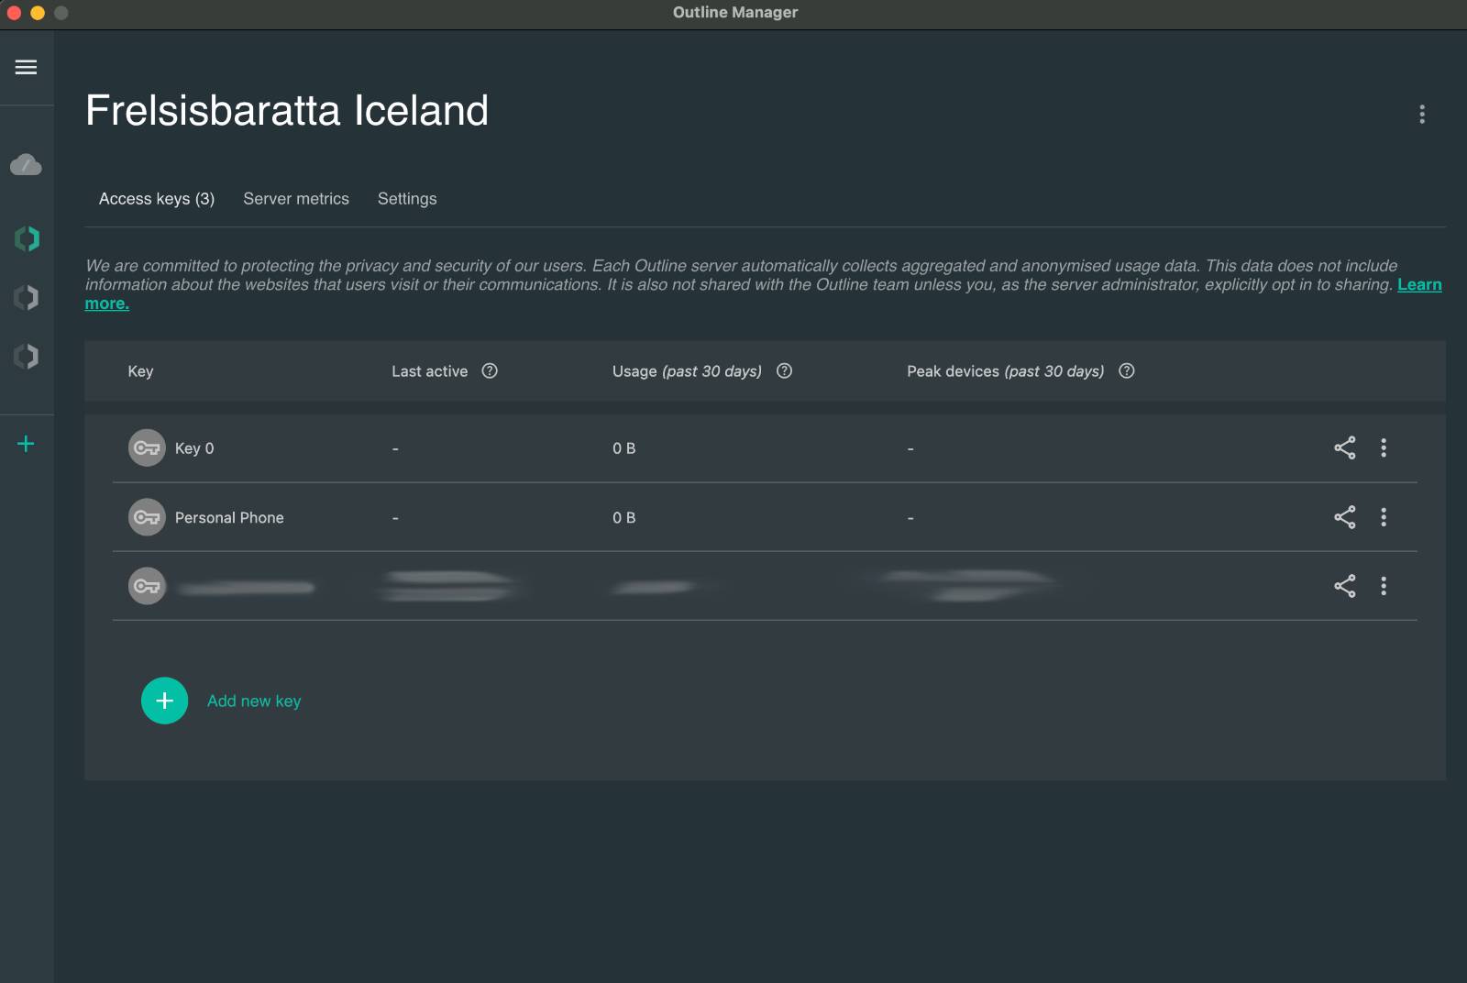1467x983 pixels.
Task: Add a new server with plus icon
Action: click(x=26, y=444)
